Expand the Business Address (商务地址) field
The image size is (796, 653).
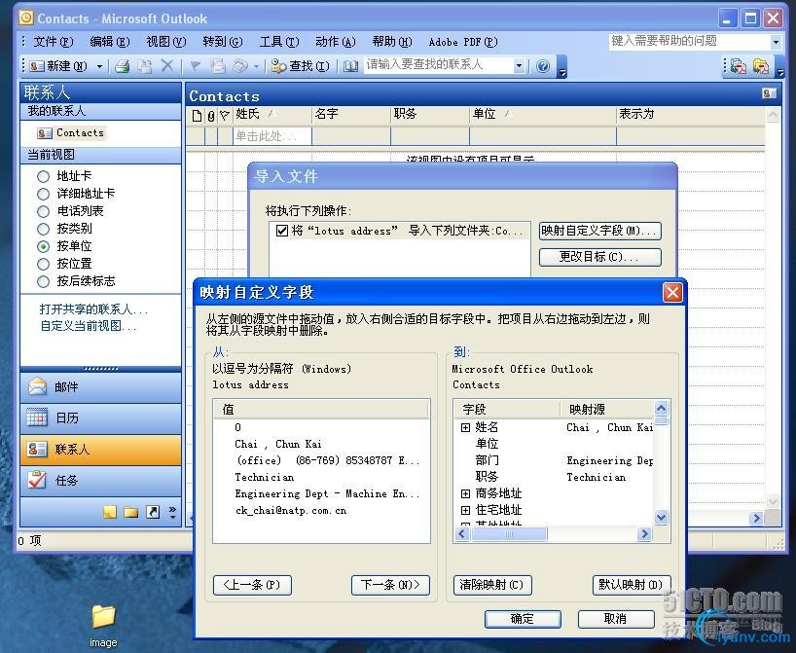465,493
